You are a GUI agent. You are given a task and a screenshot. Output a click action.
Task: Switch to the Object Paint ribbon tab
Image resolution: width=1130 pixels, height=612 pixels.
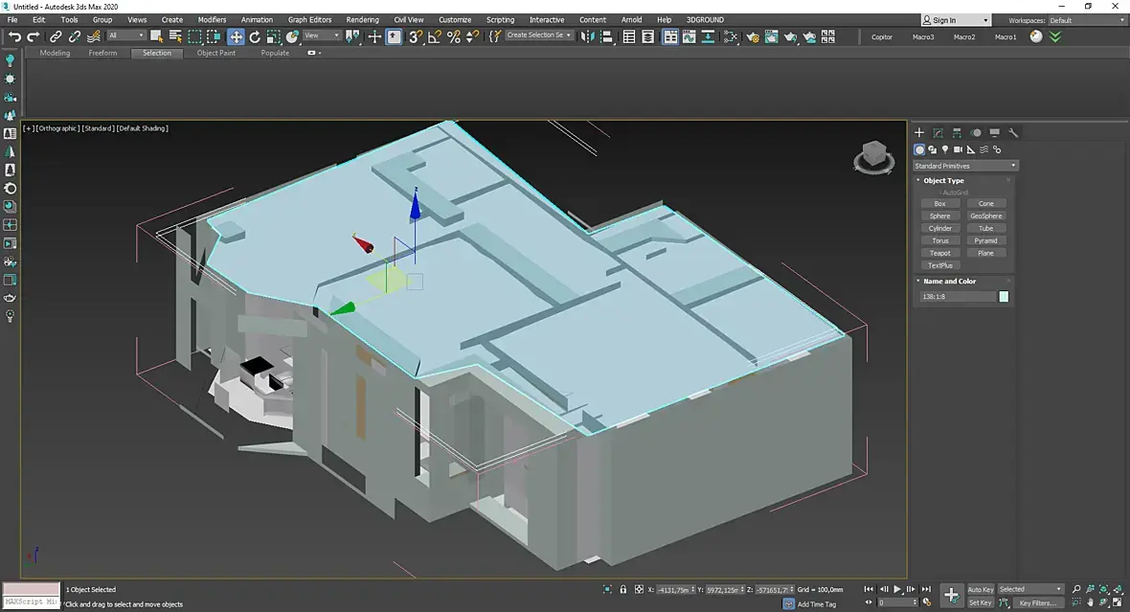215,54
